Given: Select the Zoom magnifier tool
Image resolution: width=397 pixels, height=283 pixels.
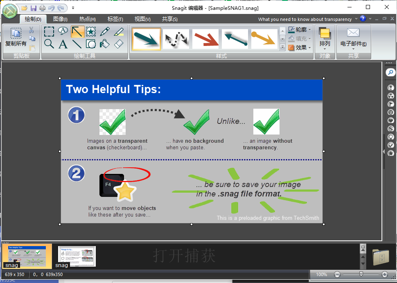Looking at the screenshot, I should [x=49, y=43].
